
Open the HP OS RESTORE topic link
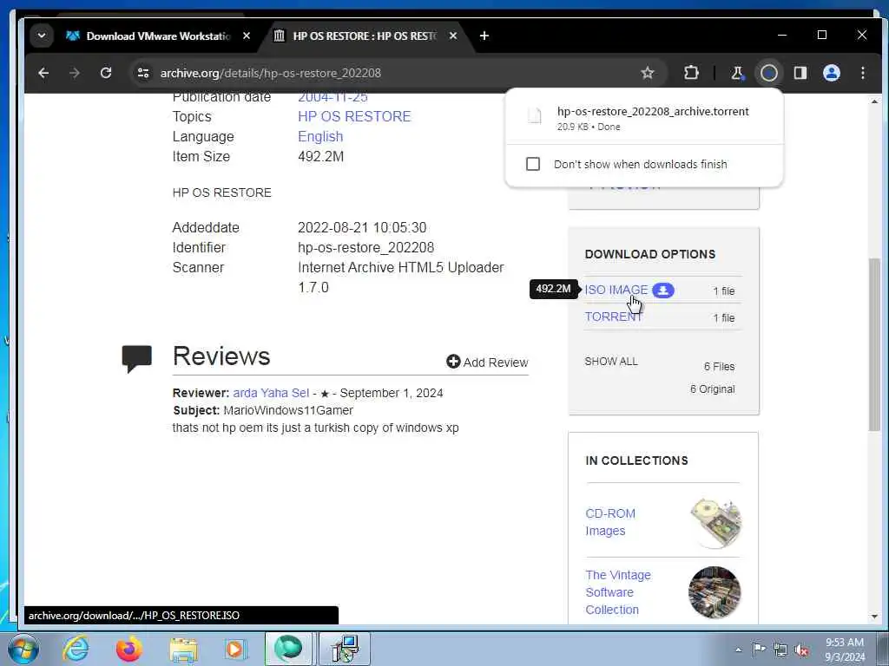tap(354, 117)
